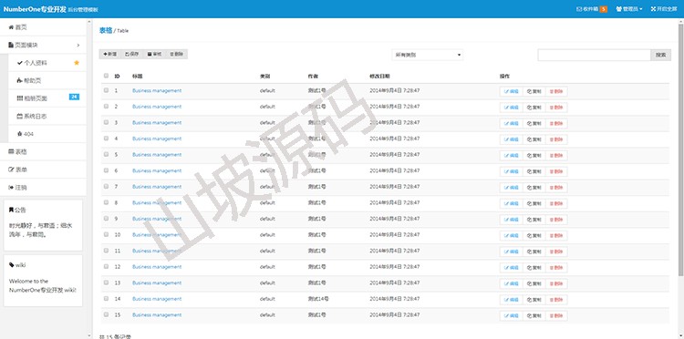Screen dimensions: 684x339
Task: Click 复制 copy on row 10
Action: point(534,236)
